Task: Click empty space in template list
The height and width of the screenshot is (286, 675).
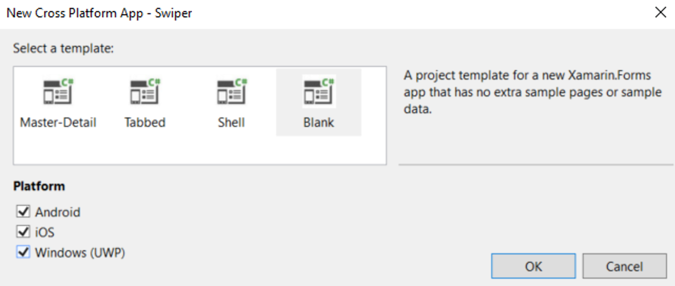Action: [200, 150]
